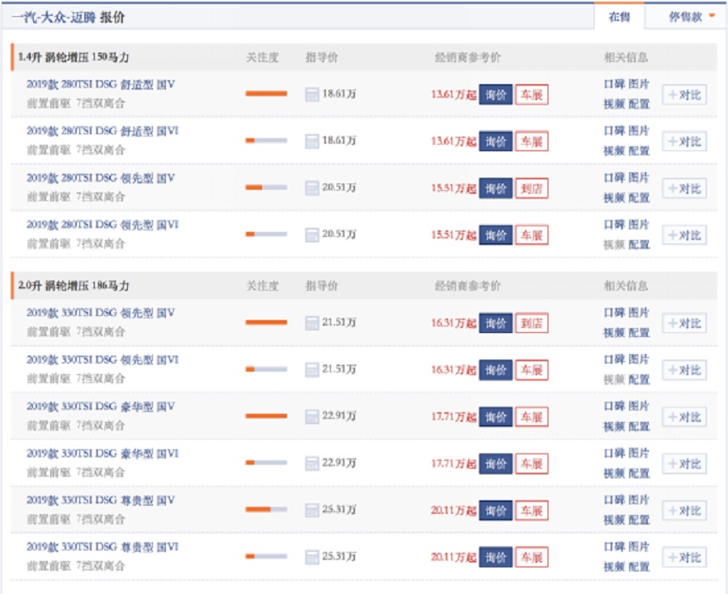Open calculator icon for 330TSI 尊贵型 国V
The image size is (728, 594).
pyautogui.click(x=312, y=510)
